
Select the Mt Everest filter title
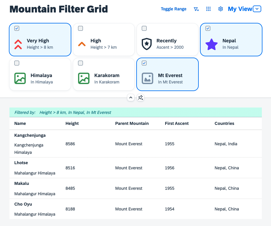click(x=170, y=76)
